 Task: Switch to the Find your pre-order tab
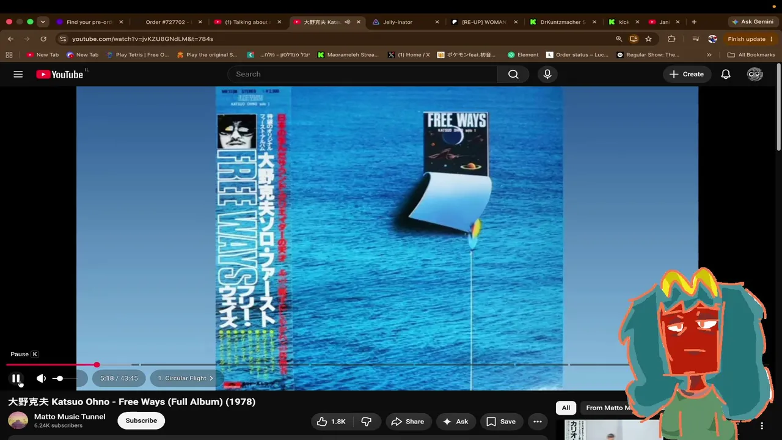90,22
